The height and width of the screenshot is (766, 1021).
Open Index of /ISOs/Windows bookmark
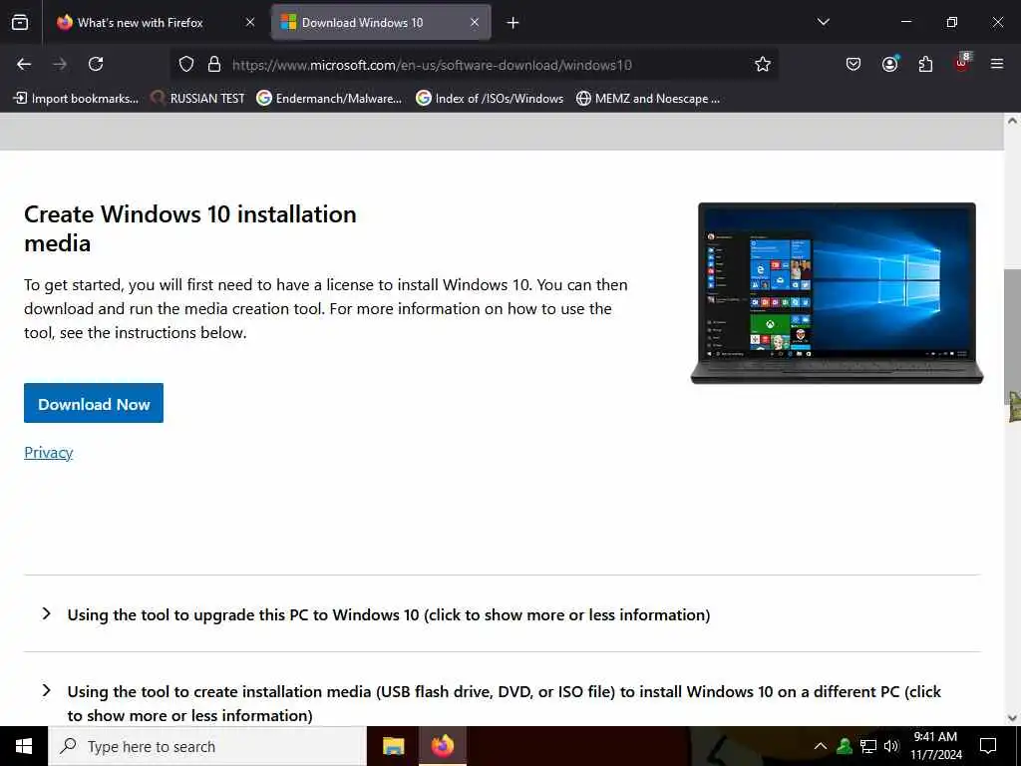[490, 99]
